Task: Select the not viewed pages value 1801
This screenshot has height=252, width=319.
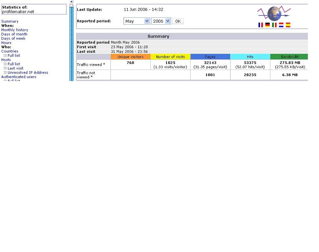Action: [210, 75]
